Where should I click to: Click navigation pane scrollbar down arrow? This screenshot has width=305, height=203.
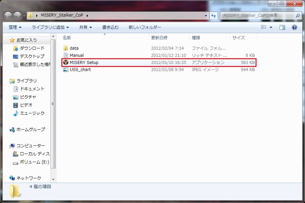[x=53, y=180]
